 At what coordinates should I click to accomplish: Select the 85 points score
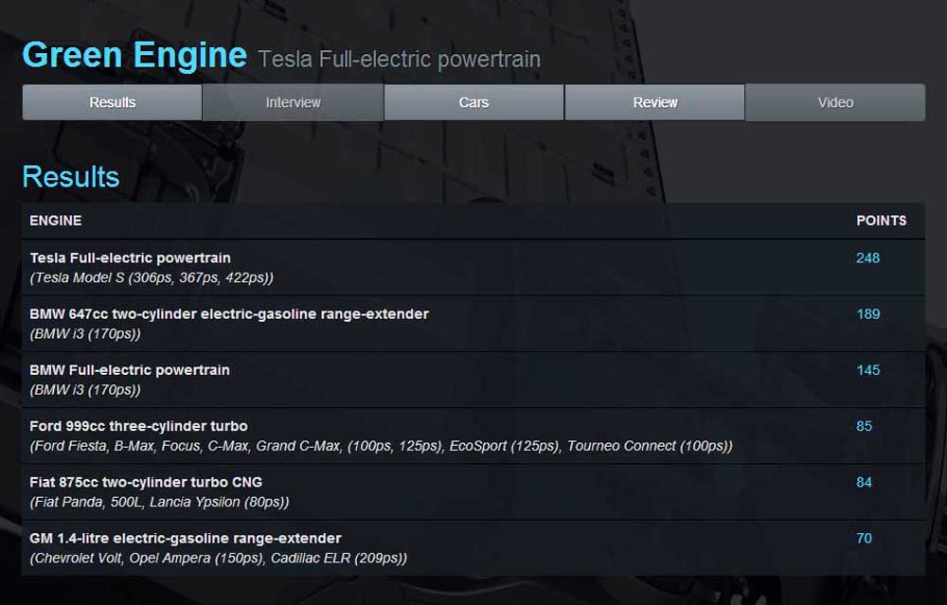pyautogui.click(x=864, y=426)
